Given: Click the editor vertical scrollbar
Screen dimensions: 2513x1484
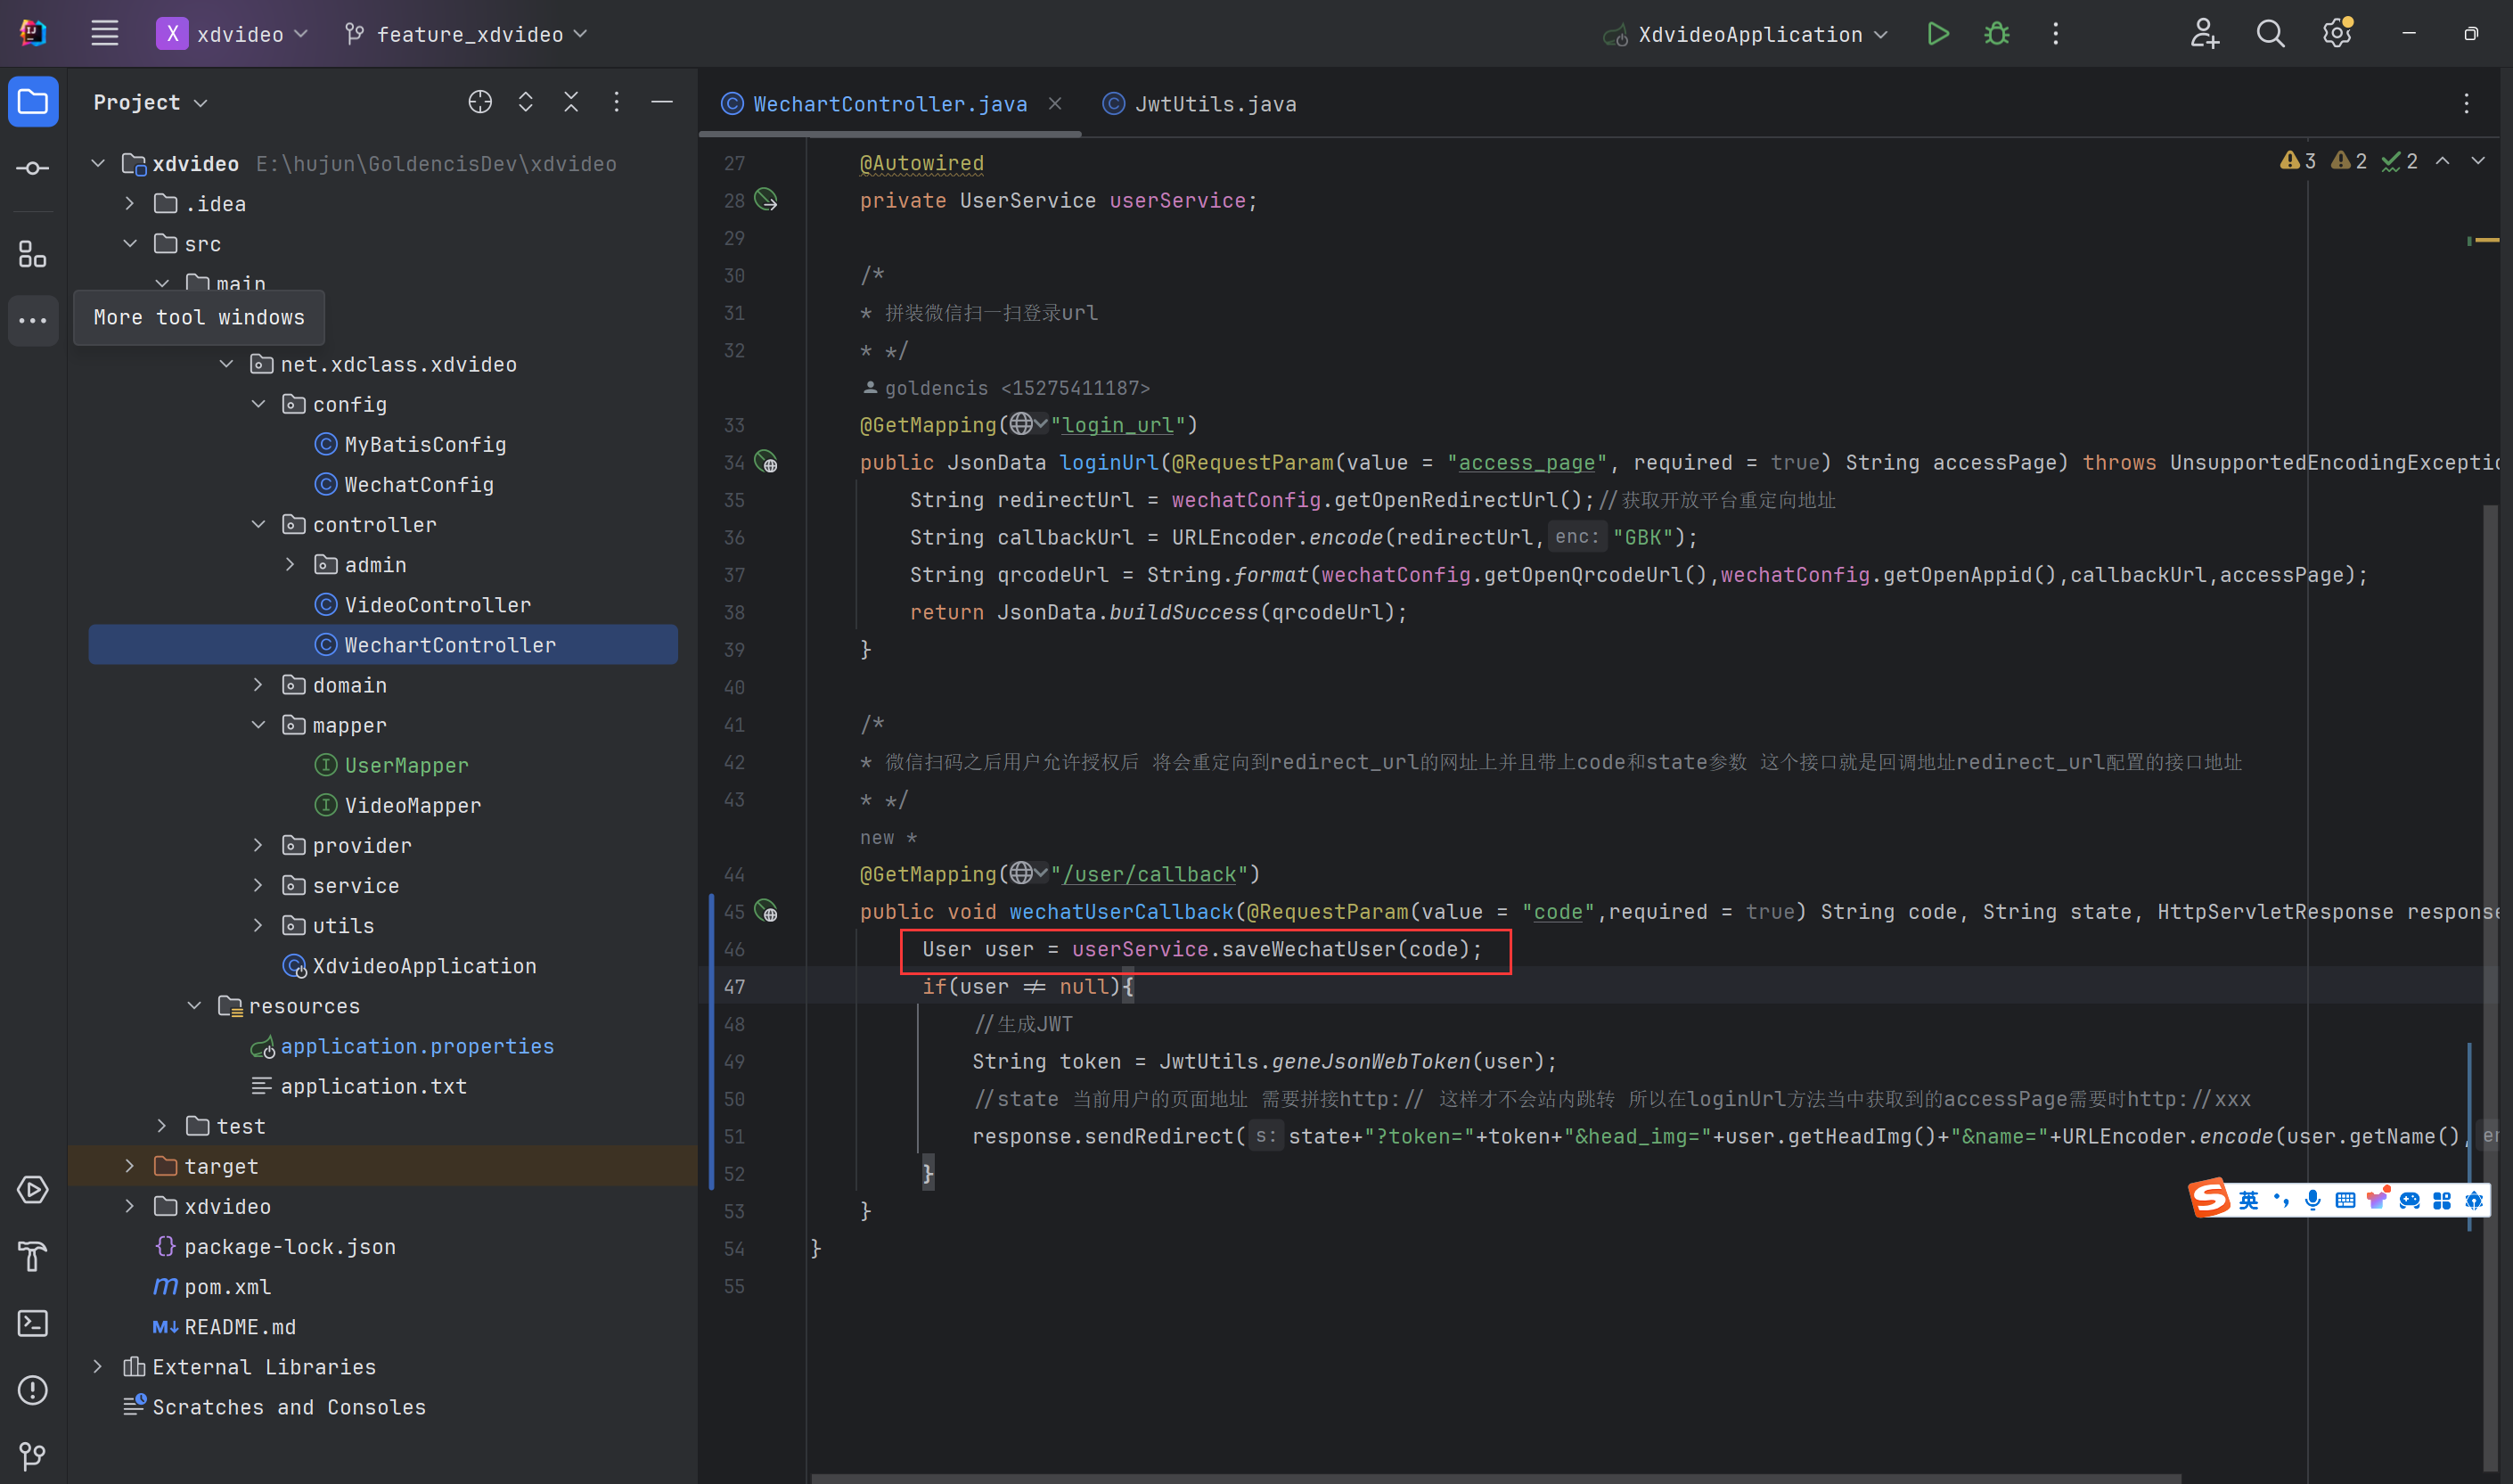Looking at the screenshot, I should tap(2489, 987).
